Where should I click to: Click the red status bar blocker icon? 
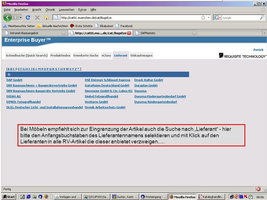tap(258, 189)
